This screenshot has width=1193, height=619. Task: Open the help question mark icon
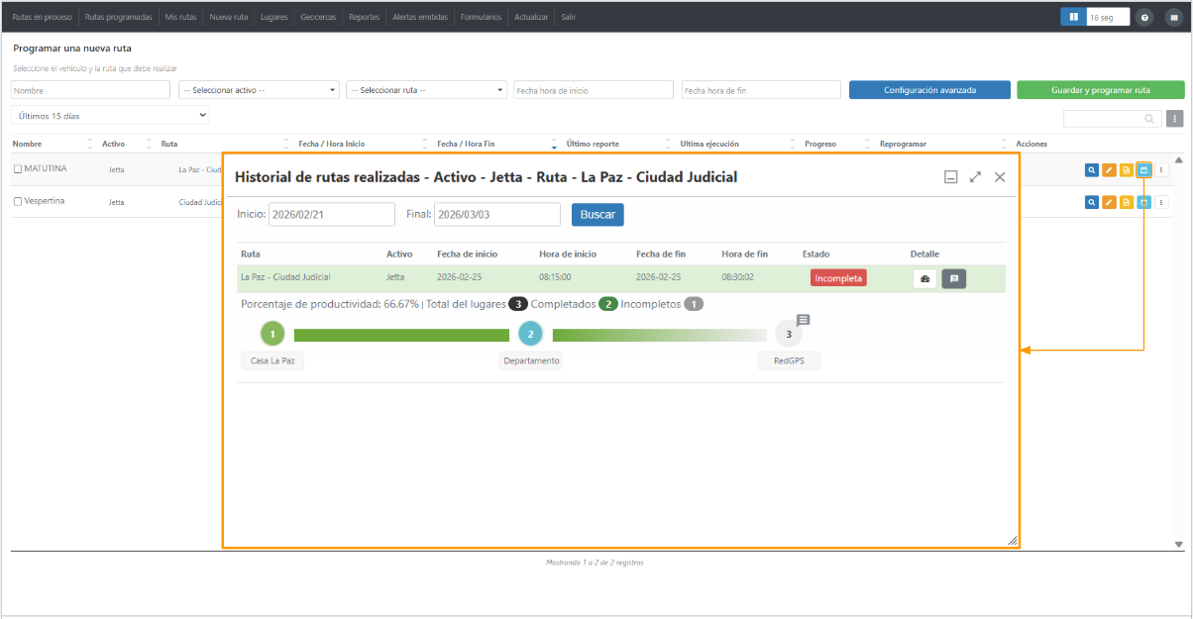[1144, 17]
